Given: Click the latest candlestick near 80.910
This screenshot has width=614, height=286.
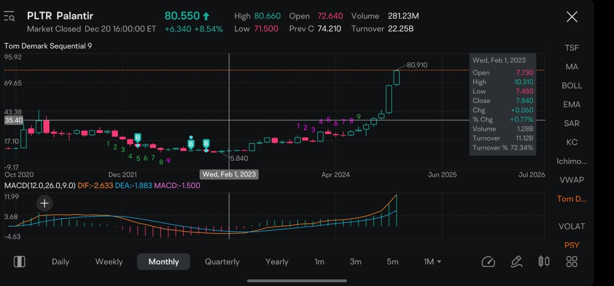Looking at the screenshot, I should click(396, 77).
